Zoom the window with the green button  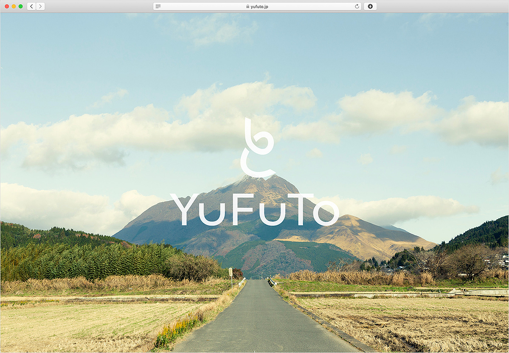(20, 6)
